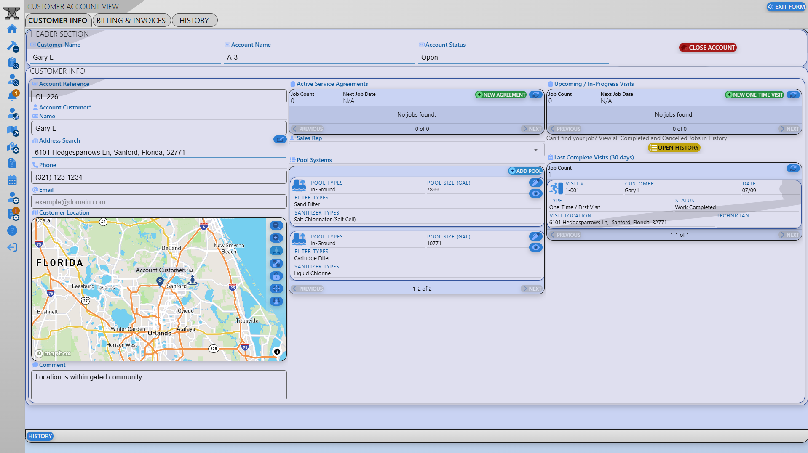Click the map info icon

pyautogui.click(x=277, y=352)
